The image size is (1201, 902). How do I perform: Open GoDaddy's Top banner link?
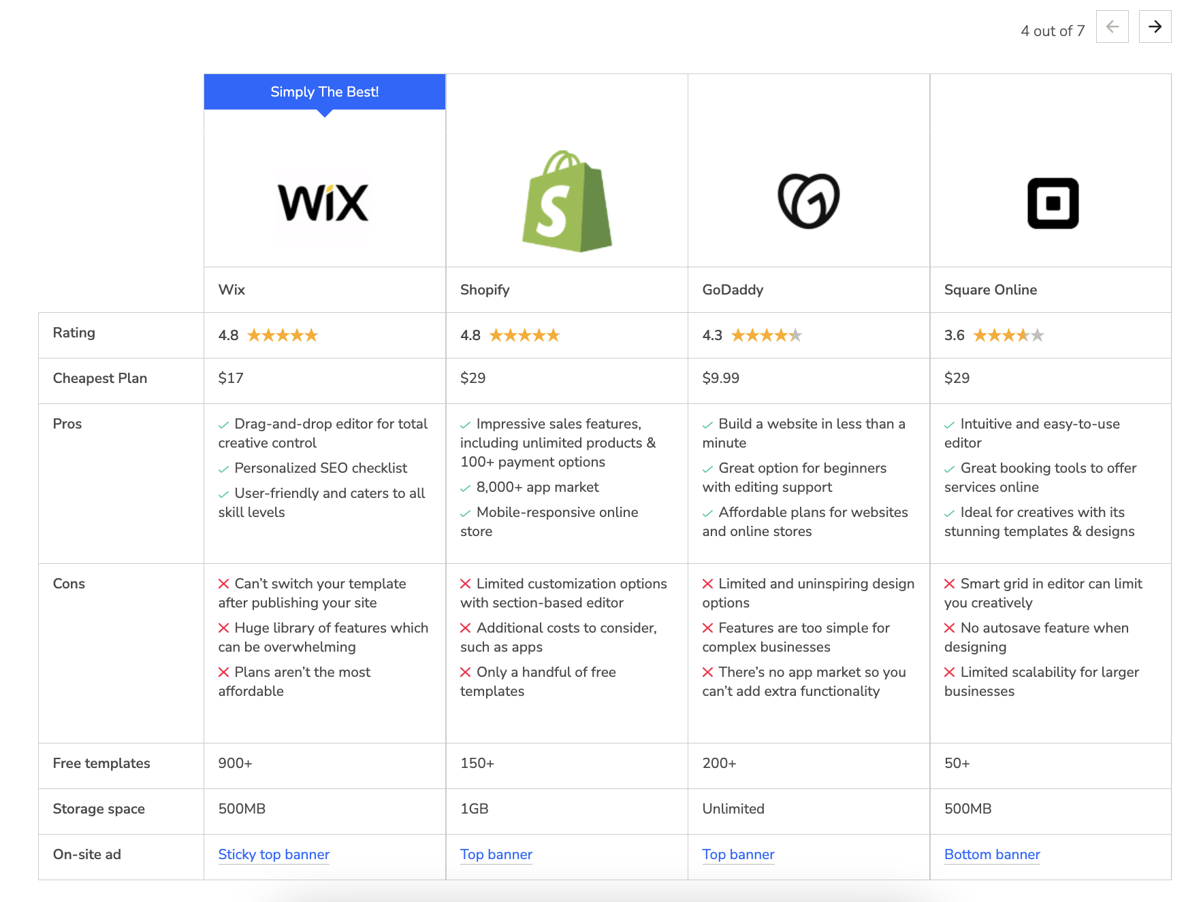pyautogui.click(x=738, y=854)
